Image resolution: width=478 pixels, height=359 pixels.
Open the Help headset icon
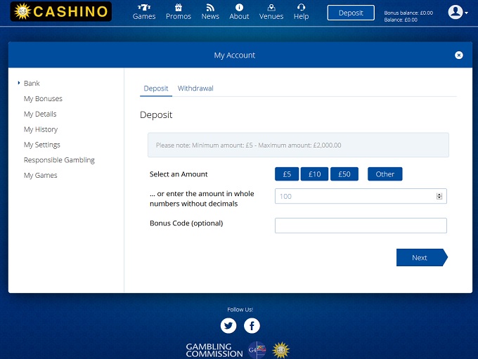(301, 8)
